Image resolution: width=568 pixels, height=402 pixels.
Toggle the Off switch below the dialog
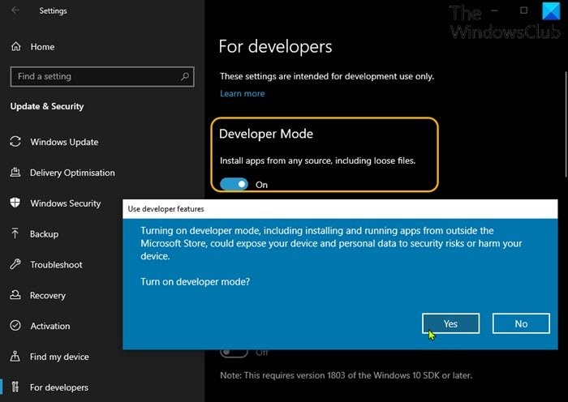(234, 353)
